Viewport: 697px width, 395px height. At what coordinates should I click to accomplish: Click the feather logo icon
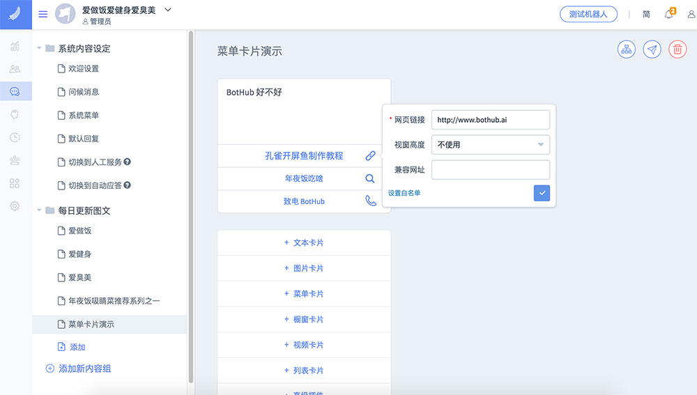[x=15, y=14]
